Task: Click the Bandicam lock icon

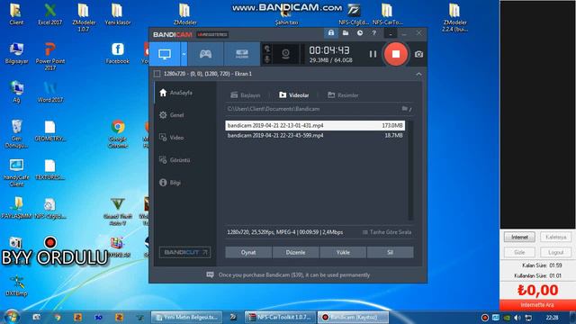Action: (x=331, y=33)
